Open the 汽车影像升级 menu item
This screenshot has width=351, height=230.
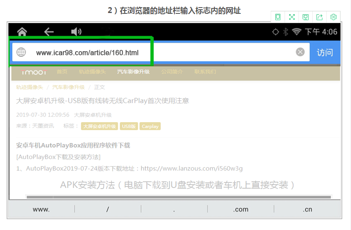133,72
